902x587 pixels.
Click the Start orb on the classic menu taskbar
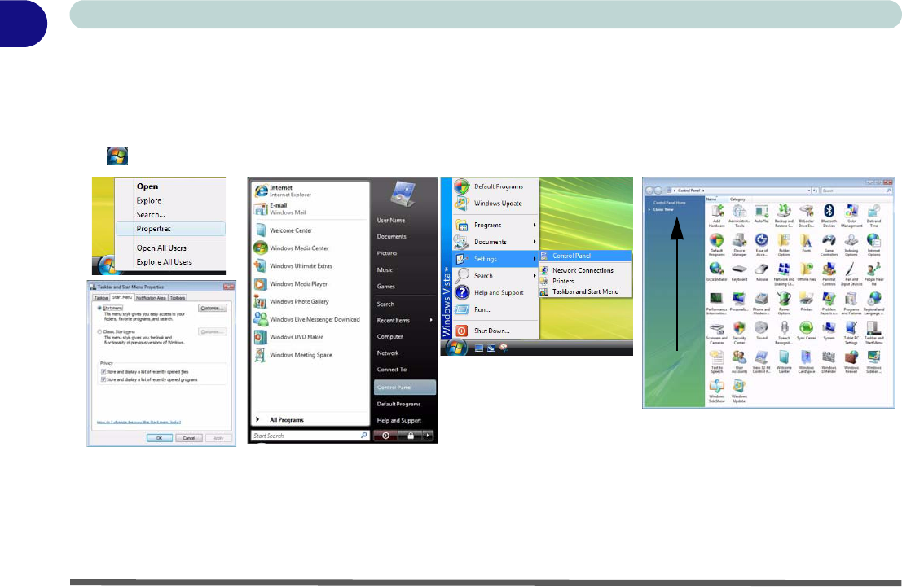pyautogui.click(x=457, y=348)
